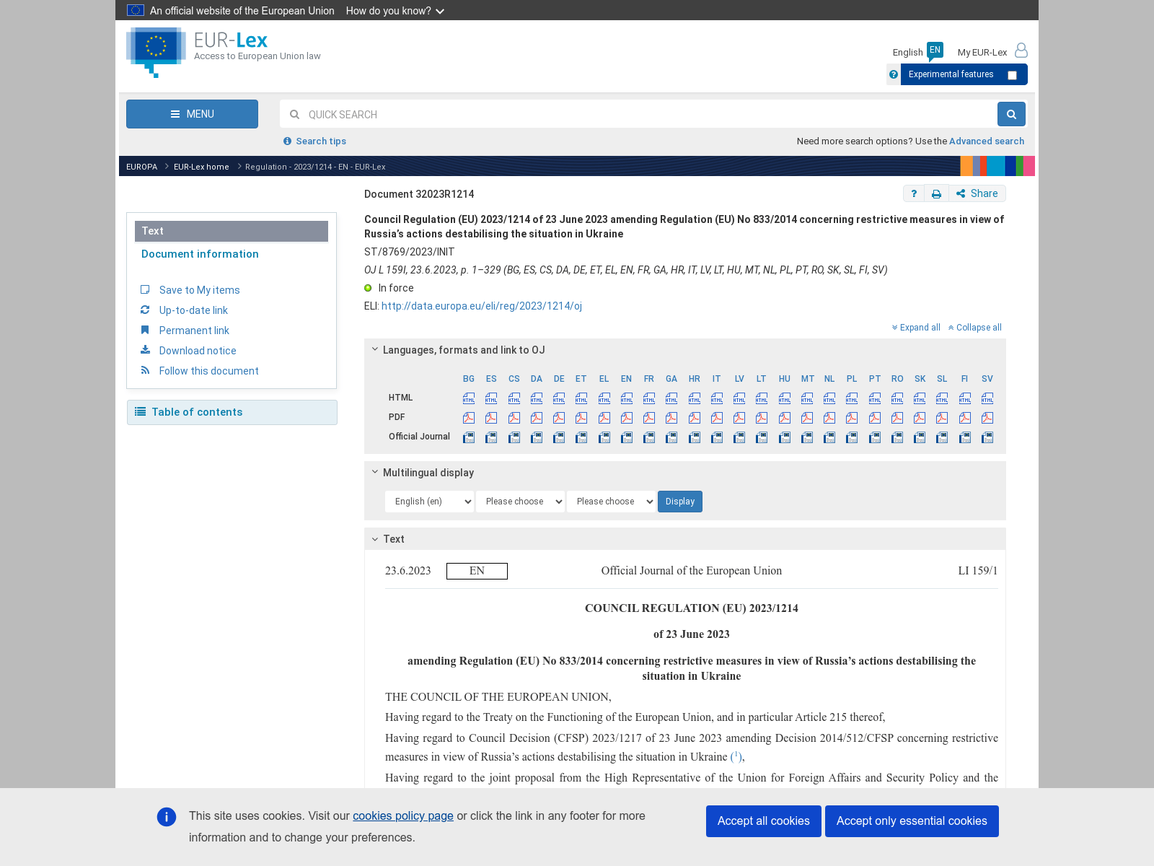Open the Official Journal in ES
Image resolution: width=1154 pixels, height=866 pixels.
pos(491,437)
